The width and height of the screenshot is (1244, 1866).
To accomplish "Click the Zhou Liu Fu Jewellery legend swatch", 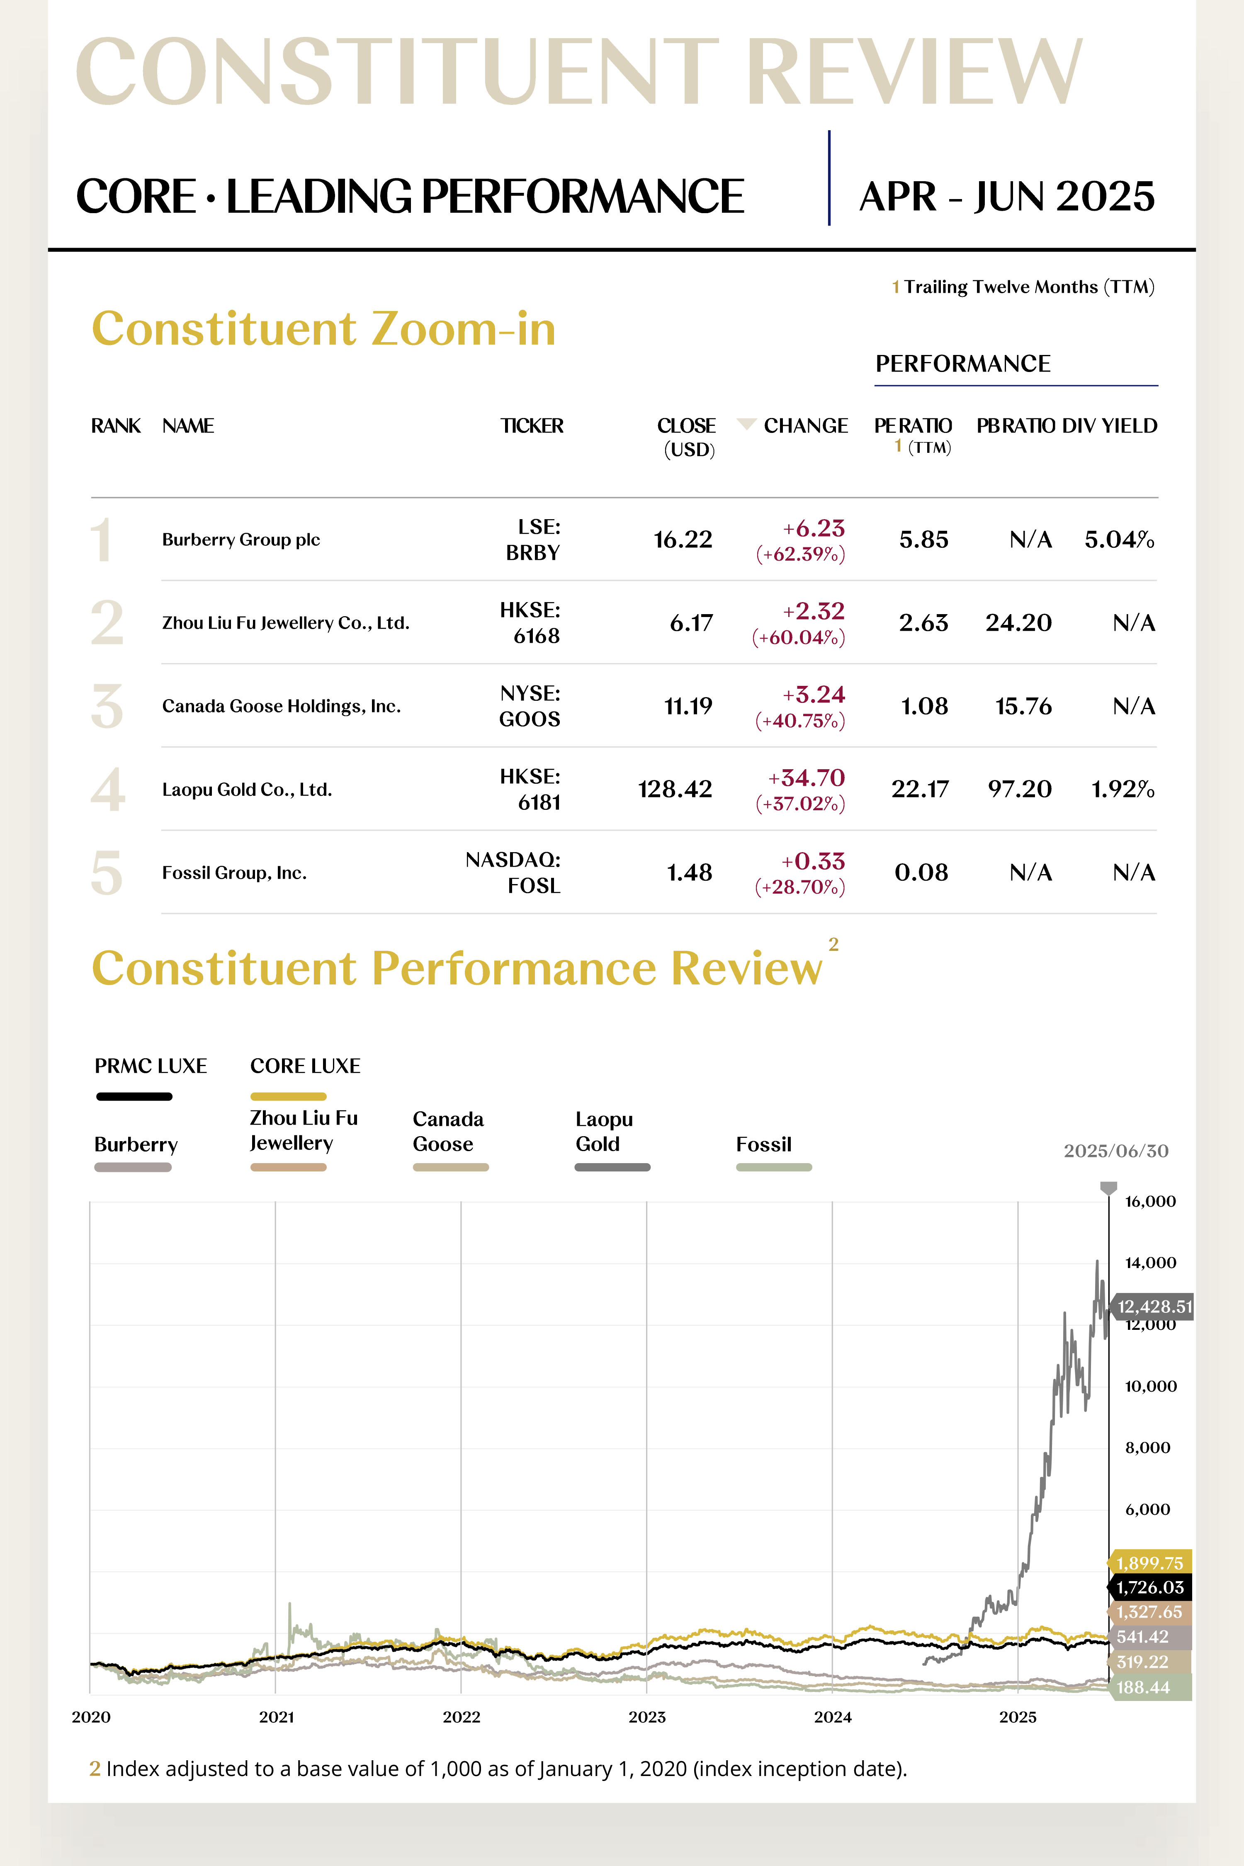I will [x=288, y=1167].
